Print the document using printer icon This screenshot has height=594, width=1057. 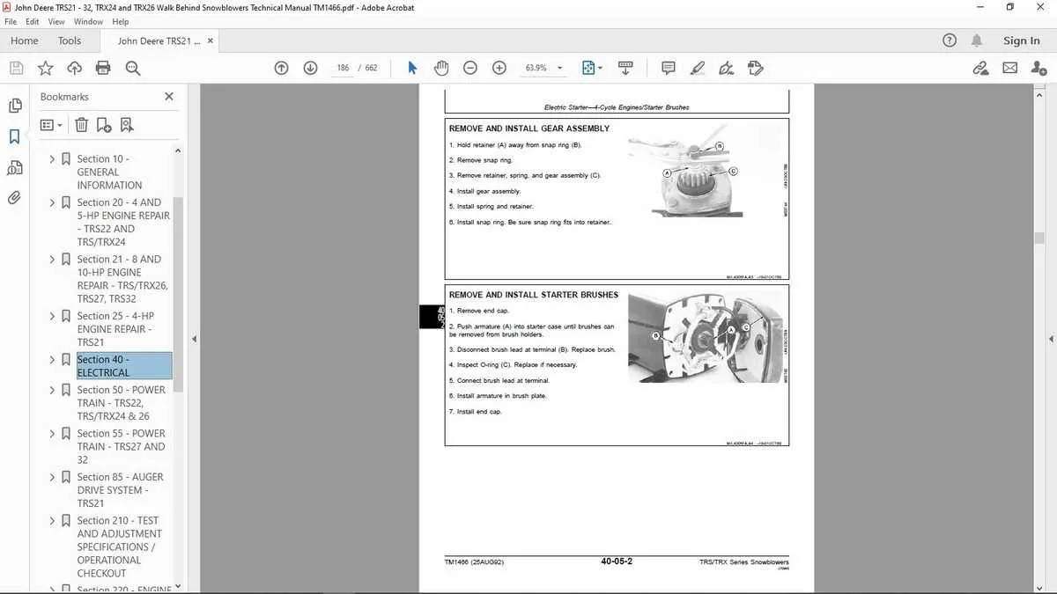coord(103,68)
